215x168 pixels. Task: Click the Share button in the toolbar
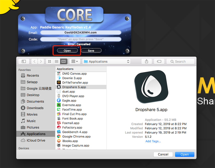pos(147,61)
